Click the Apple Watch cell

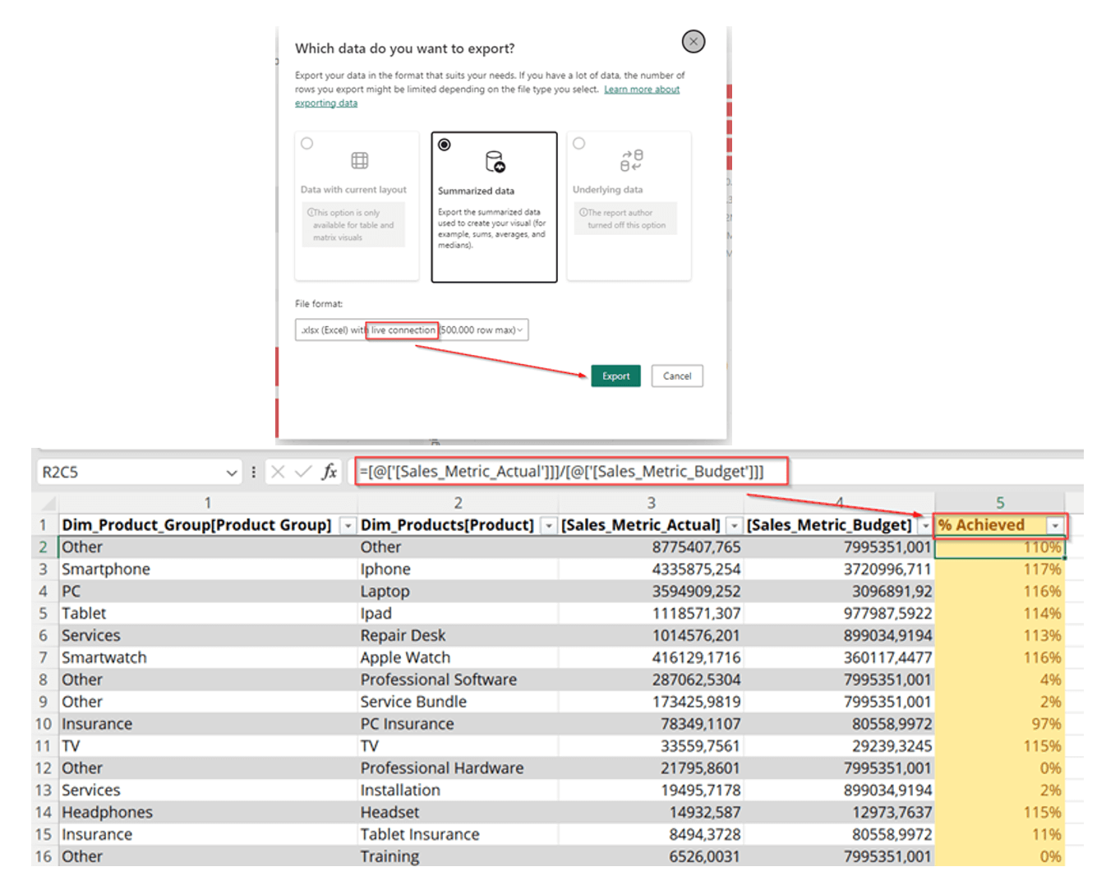click(459, 658)
